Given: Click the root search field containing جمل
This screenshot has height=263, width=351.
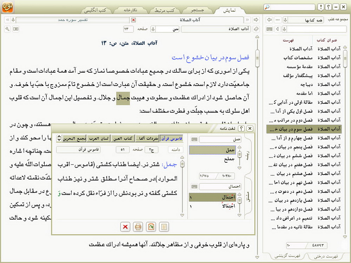Looking at the screenshot, I should 220,140.
